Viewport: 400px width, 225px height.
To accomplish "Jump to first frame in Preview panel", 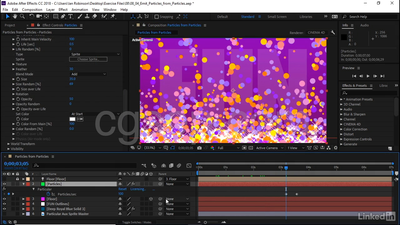I will click(x=354, y=76).
